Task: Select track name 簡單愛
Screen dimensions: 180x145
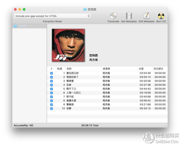Action: (70, 81)
